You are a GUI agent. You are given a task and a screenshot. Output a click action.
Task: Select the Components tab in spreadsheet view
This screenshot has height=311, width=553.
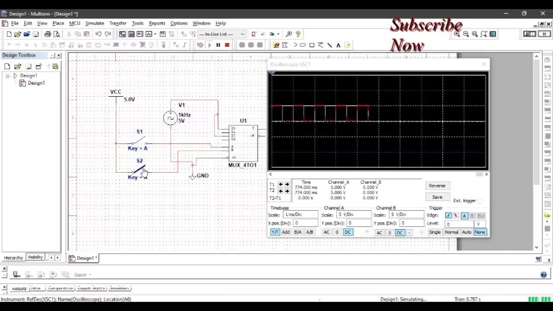point(60,288)
